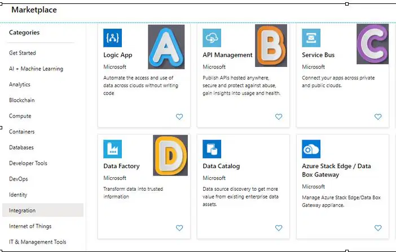Favorite Service Bus with its heart icon

(x=378, y=116)
